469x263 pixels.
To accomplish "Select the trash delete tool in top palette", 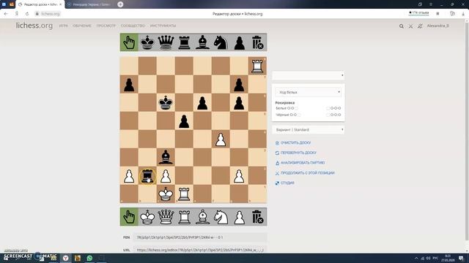I will click(x=257, y=42).
